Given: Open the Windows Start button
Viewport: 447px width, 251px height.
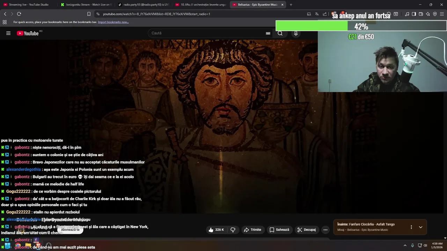Looking at the screenshot, I should click(x=8, y=245).
